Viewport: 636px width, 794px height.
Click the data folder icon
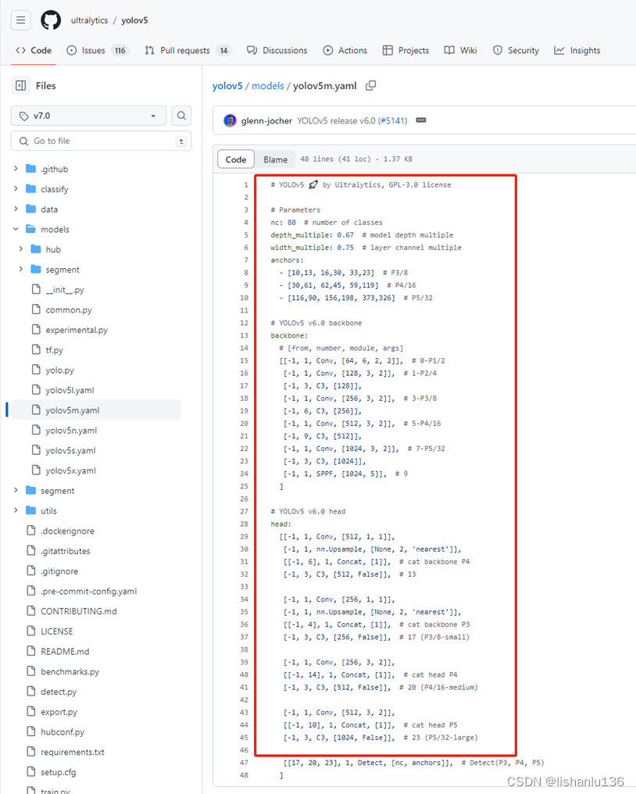click(x=31, y=209)
